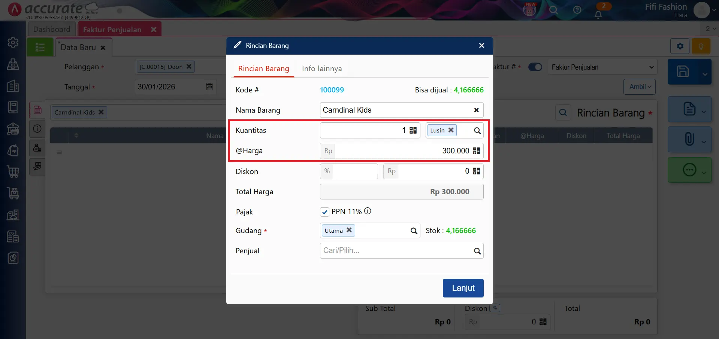This screenshot has width=719, height=339.
Task: Click the Lanjut button
Action: point(463,288)
